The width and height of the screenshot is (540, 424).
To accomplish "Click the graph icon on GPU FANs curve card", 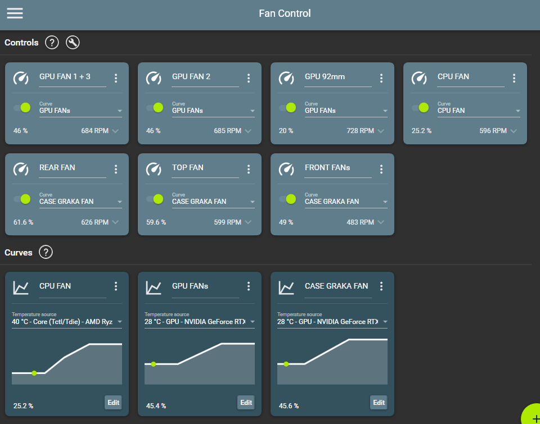I will point(154,288).
